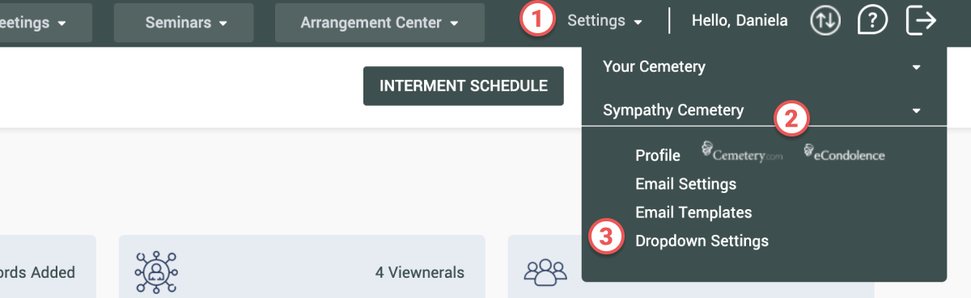971x298 pixels.
Task: Select Profile from the settings menu
Action: (658, 155)
